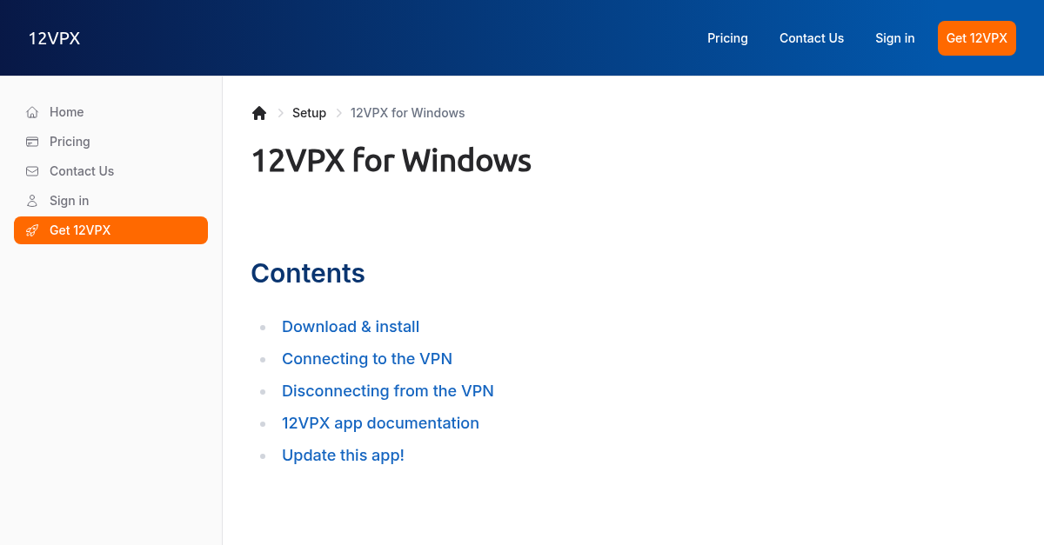Select the 12VPX logo in the header
The width and height of the screenshot is (1044, 545).
click(54, 37)
